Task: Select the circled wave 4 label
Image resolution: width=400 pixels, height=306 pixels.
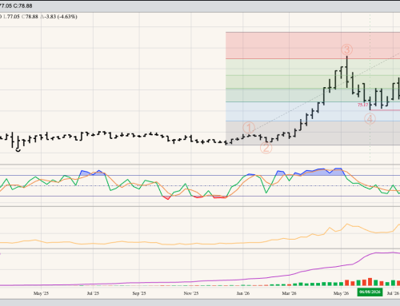Action: (370, 119)
